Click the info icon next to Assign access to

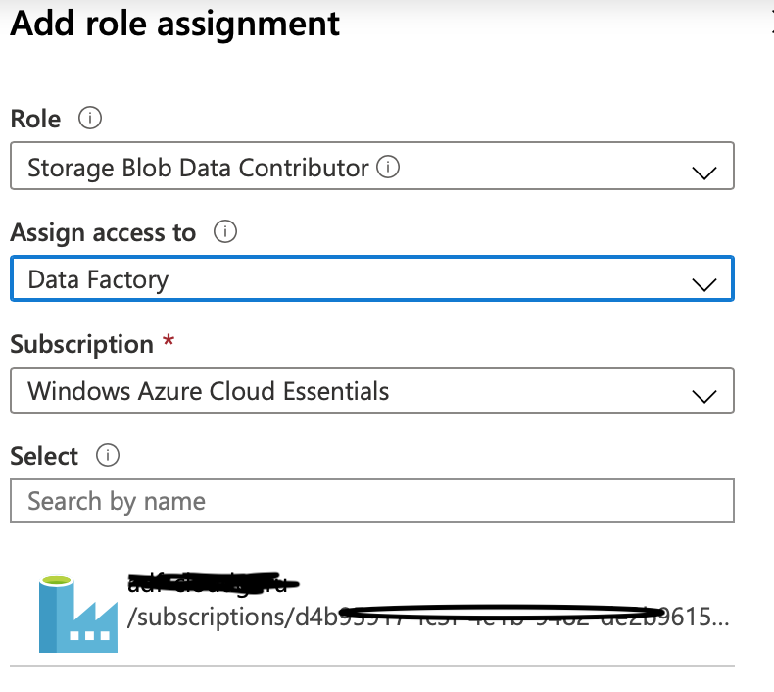225,231
